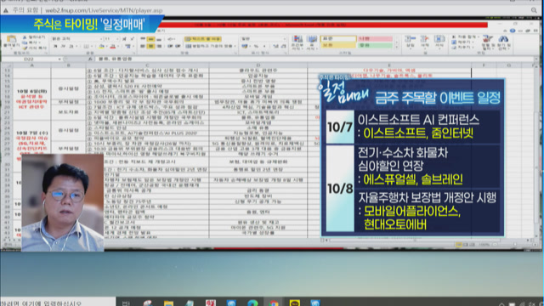Click the formula bar input field
Viewport: 544px width, 306px height.
pos(312,59)
